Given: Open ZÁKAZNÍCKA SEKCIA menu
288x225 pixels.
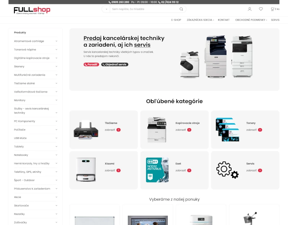Looking at the screenshot, I should point(200,20).
